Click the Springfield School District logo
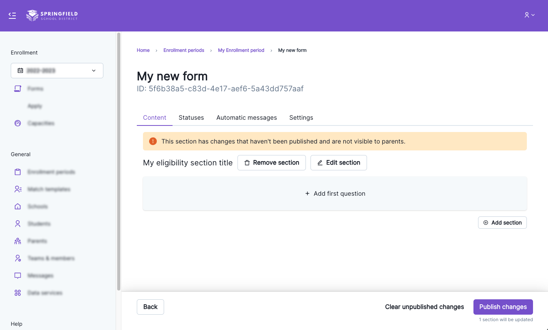The height and width of the screenshot is (330, 548). coord(52,15)
